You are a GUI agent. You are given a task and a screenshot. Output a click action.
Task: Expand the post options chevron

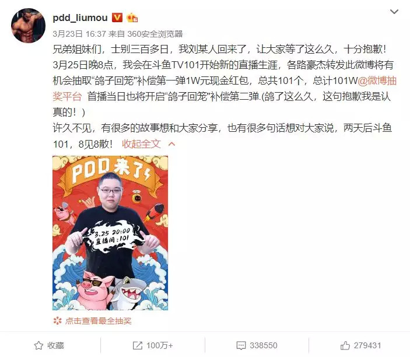point(394,12)
